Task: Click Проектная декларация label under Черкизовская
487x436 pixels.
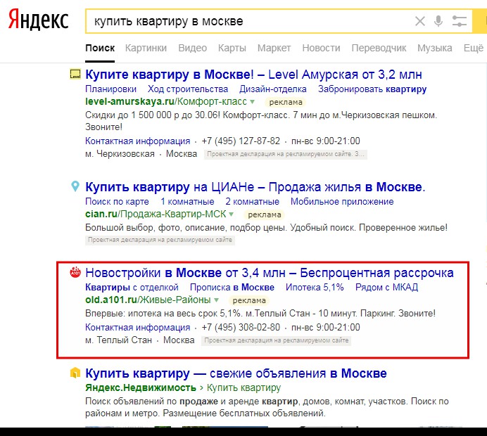Action: click(286, 154)
